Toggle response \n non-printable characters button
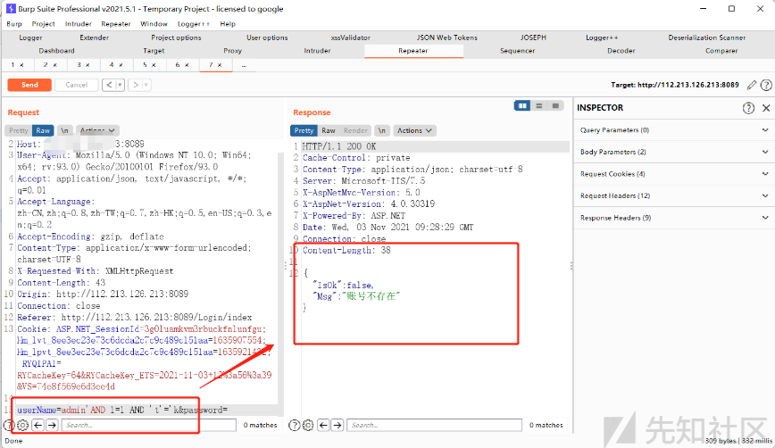Screen dimensions: 775x448 pos(381,130)
